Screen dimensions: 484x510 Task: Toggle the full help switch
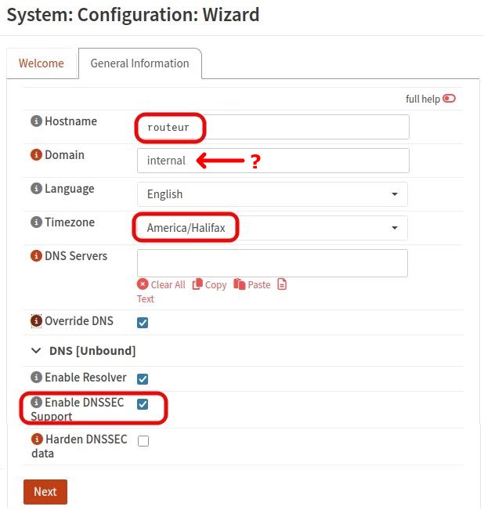[449, 99]
